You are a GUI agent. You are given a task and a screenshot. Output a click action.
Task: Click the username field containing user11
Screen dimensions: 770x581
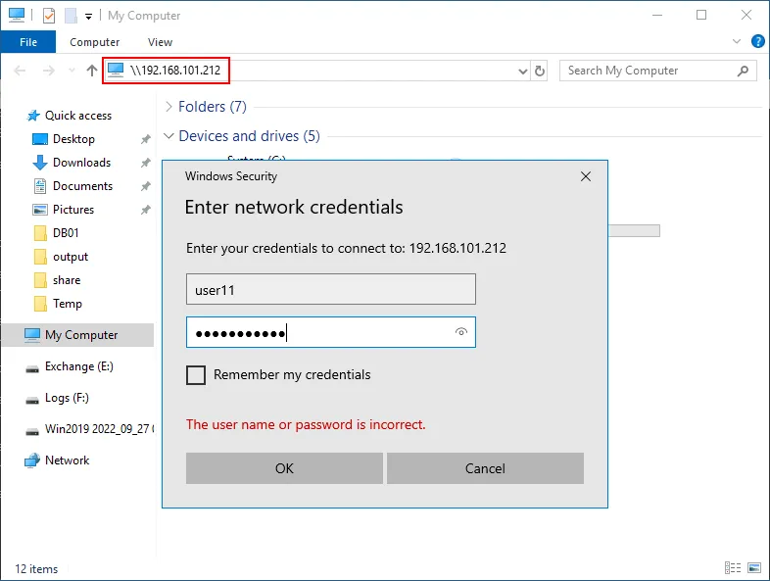click(330, 290)
